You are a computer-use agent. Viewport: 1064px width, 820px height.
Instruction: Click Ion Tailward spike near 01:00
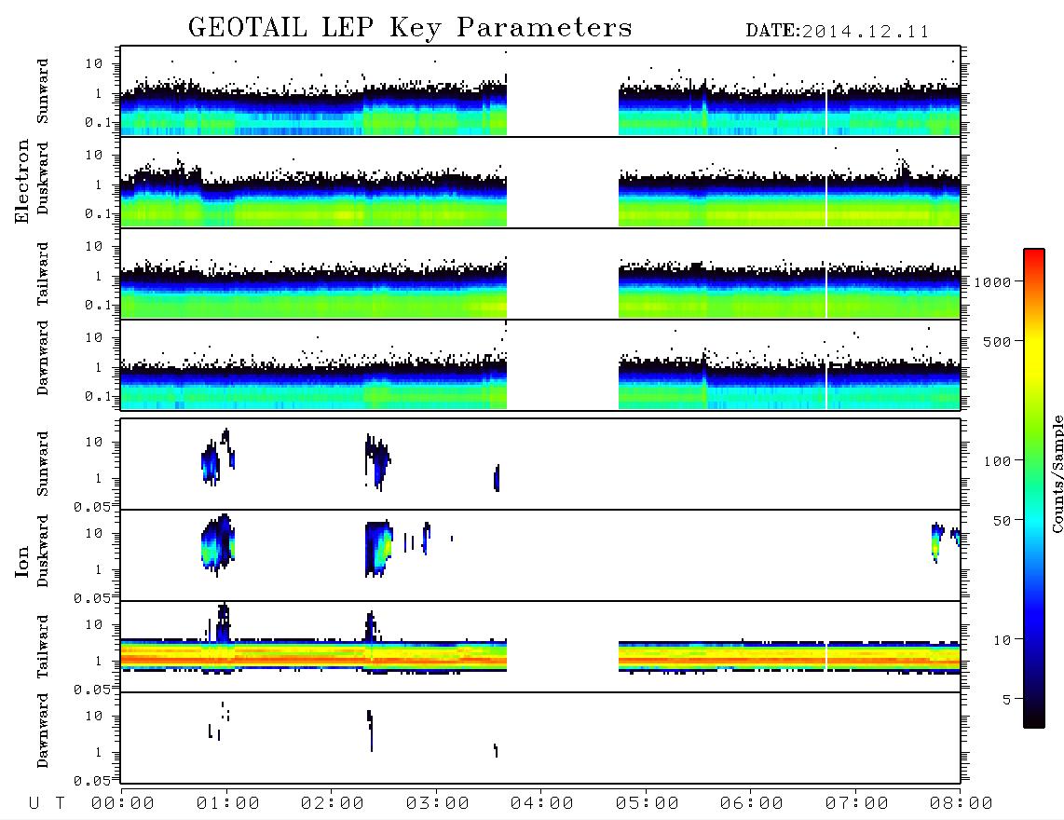224,622
